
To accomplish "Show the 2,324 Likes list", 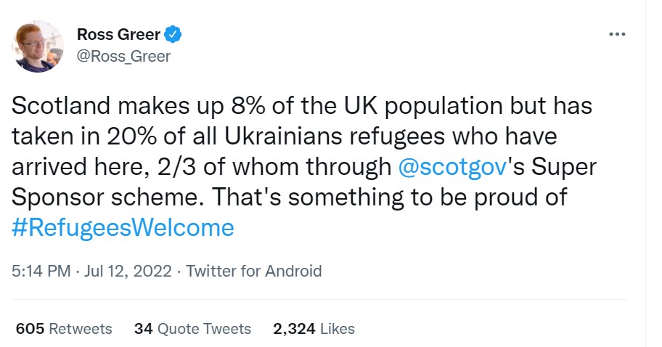I will pos(314,329).
